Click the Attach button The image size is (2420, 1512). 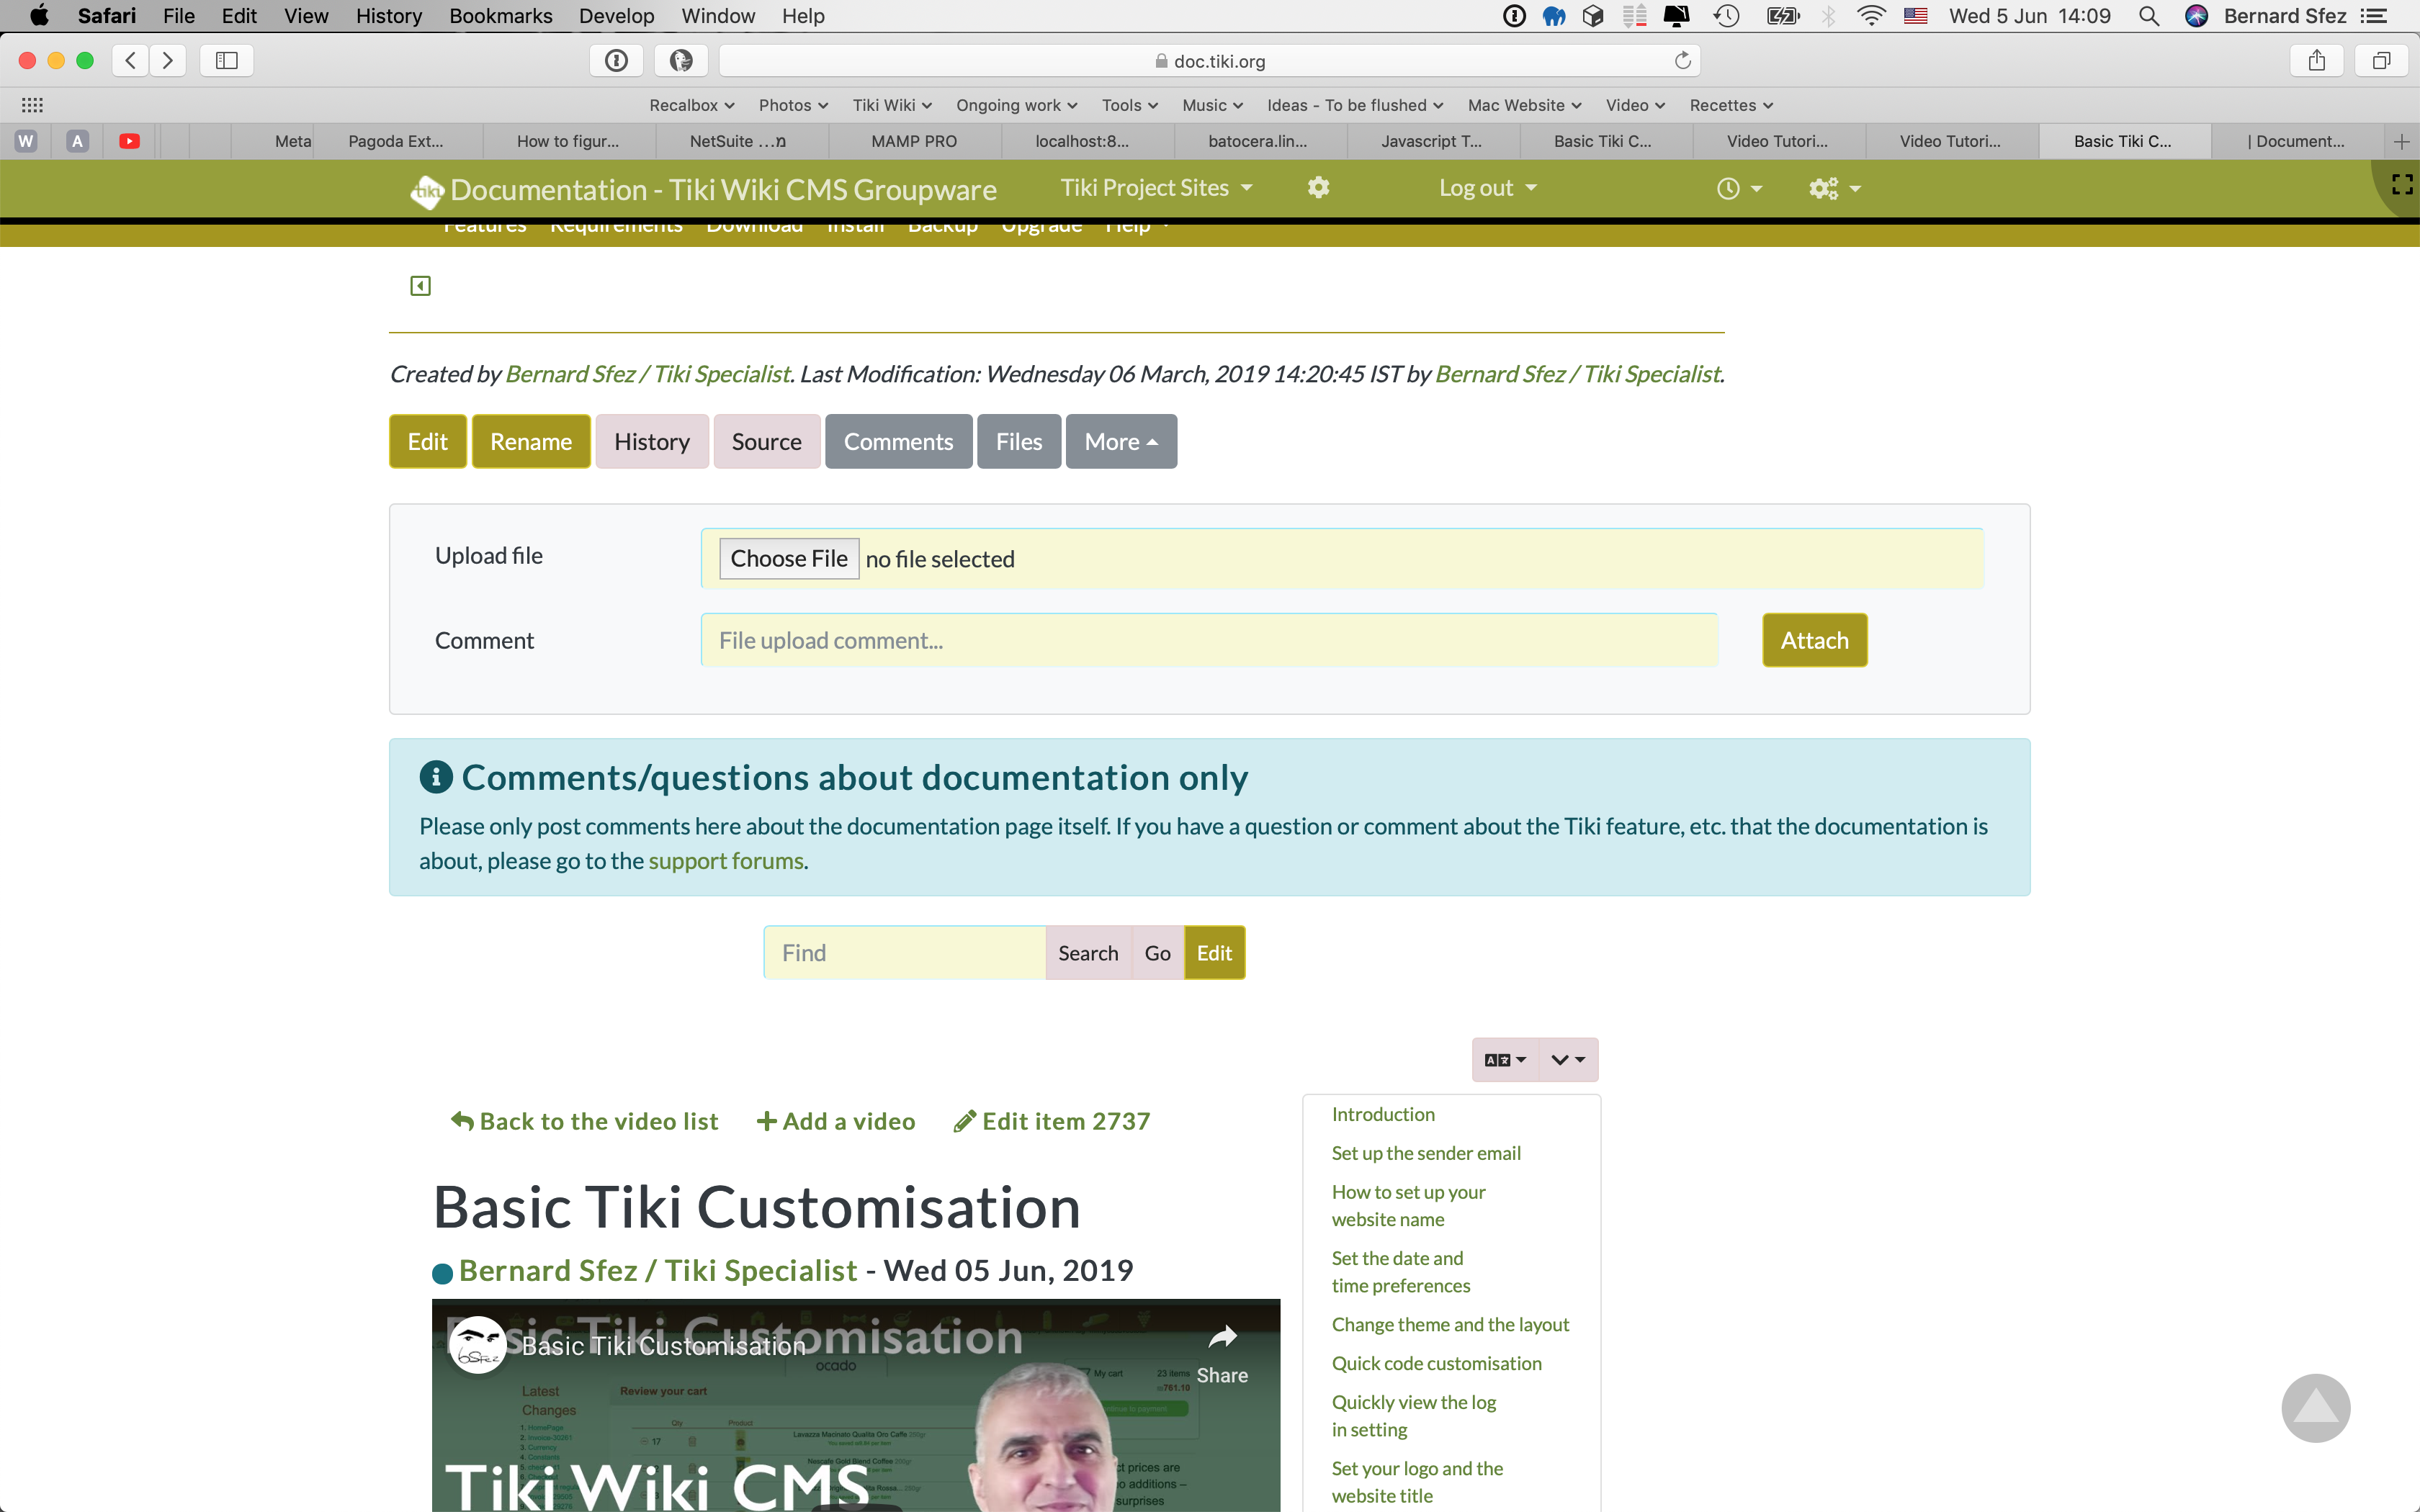1814,640
